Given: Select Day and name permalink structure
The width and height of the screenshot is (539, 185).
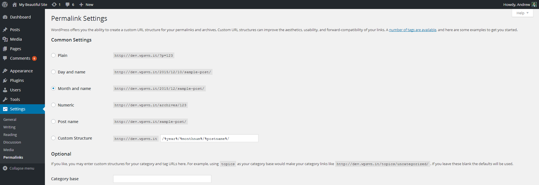Looking at the screenshot, I should point(53,72).
